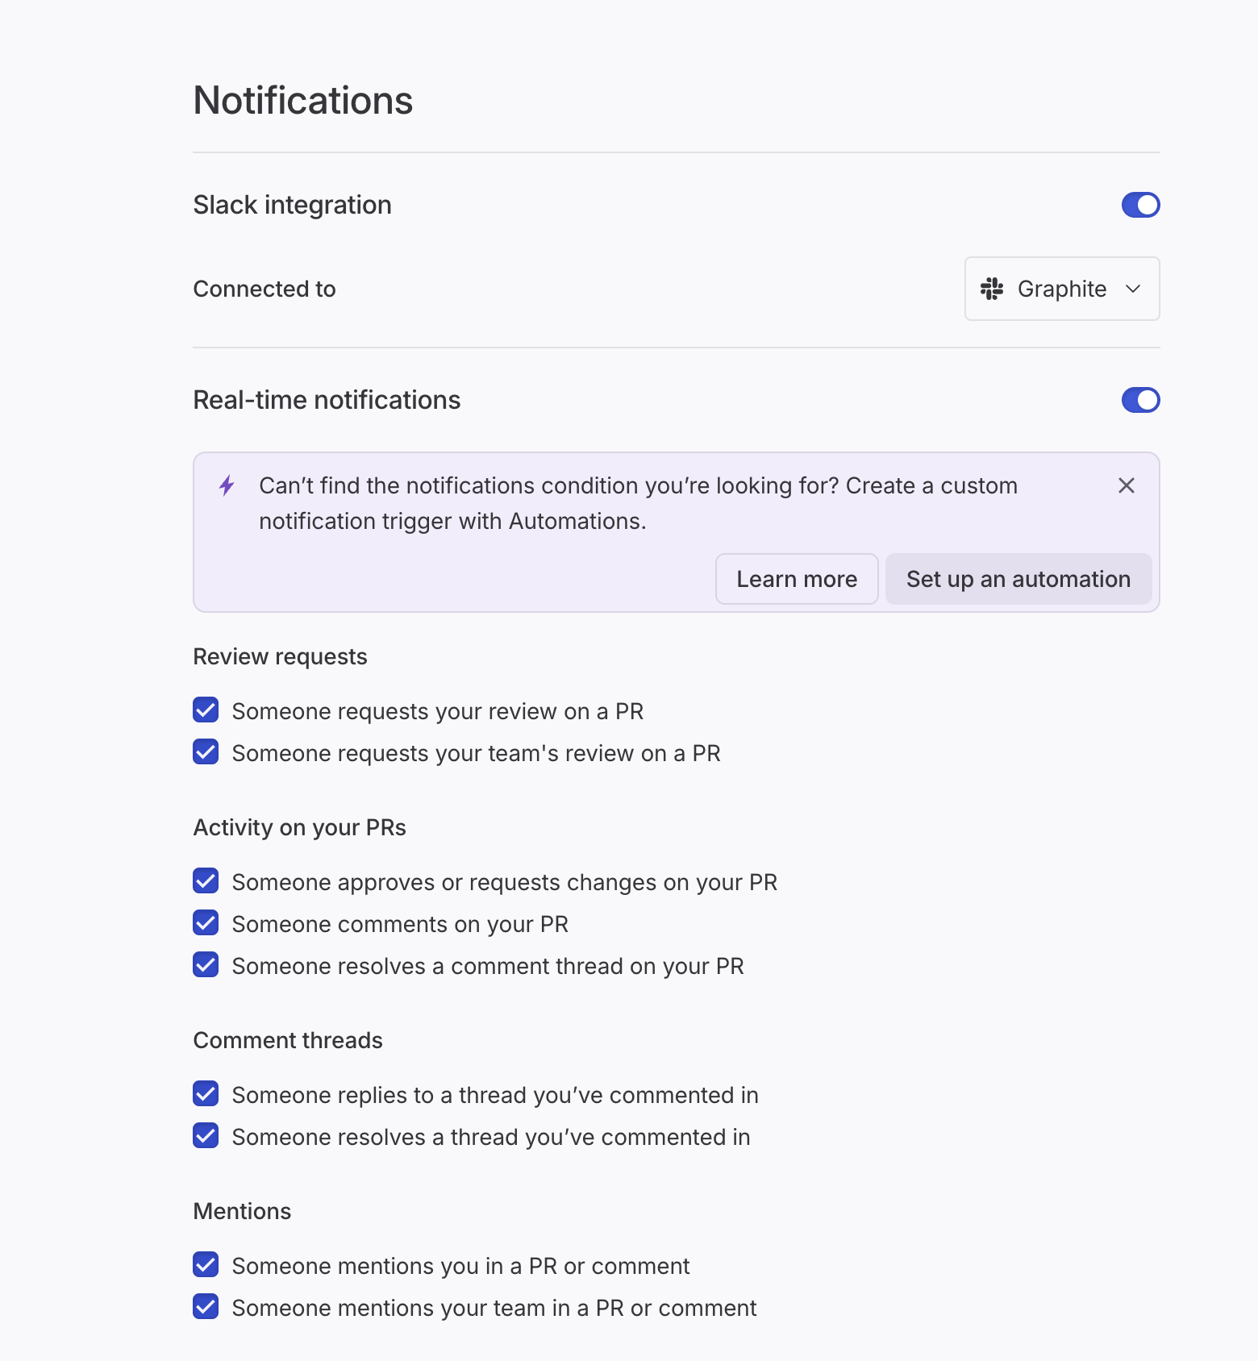Click the 'Connected to' label
Screen dimensions: 1258x1361
pos(264,289)
